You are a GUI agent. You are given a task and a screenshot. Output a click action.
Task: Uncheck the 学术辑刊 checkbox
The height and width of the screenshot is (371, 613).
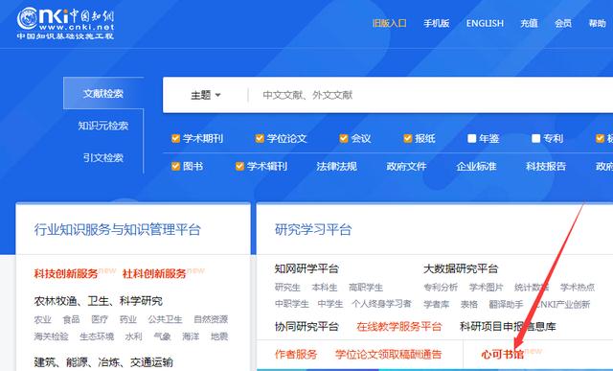239,166
